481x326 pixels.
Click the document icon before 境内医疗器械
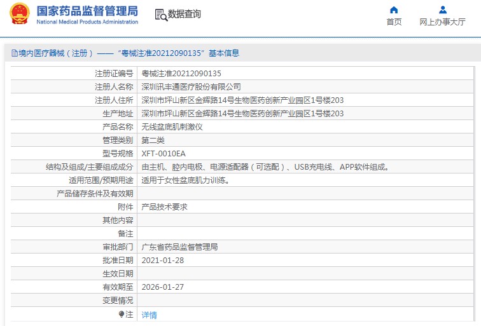[x=15, y=53]
